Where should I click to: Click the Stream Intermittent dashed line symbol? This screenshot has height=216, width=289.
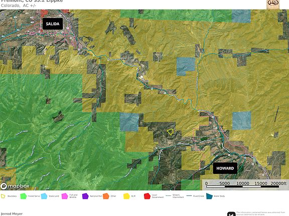[168, 196]
